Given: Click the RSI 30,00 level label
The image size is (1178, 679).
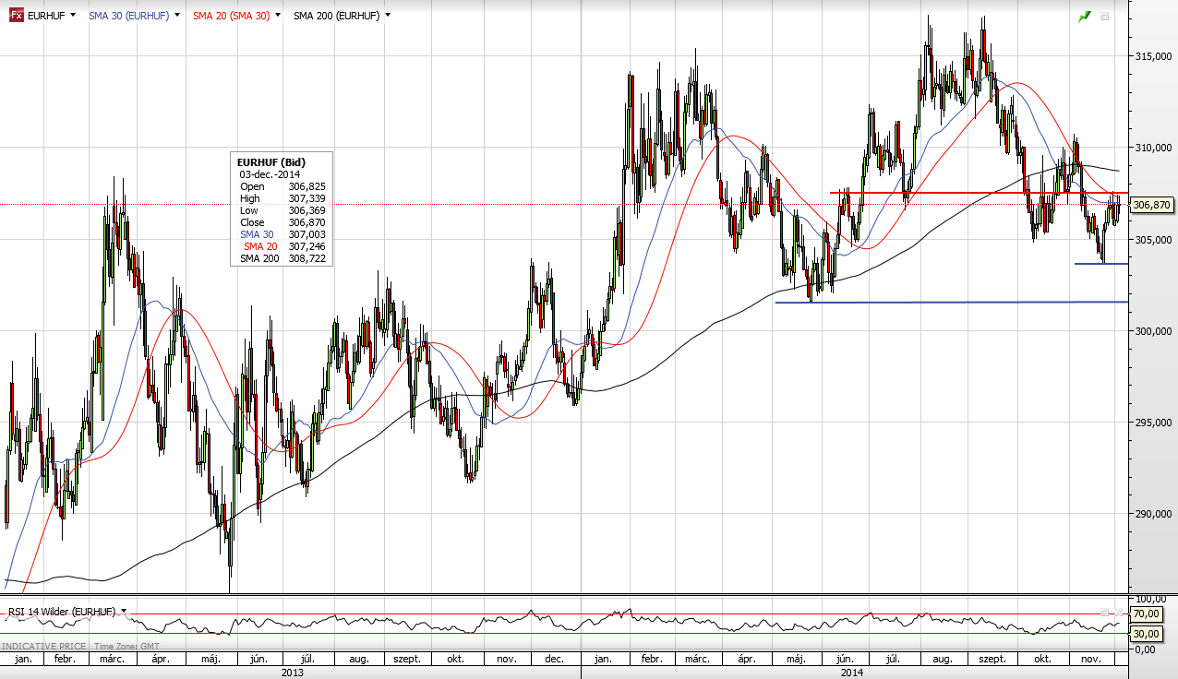Looking at the screenshot, I should point(1147,635).
